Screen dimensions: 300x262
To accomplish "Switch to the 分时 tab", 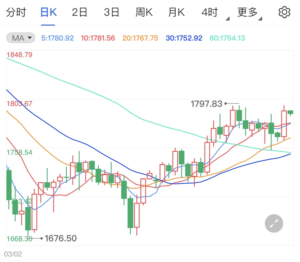I will coord(16,13).
